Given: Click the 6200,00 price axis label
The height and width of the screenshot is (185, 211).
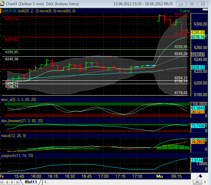Looking at the screenshot, I should (x=200, y=83).
